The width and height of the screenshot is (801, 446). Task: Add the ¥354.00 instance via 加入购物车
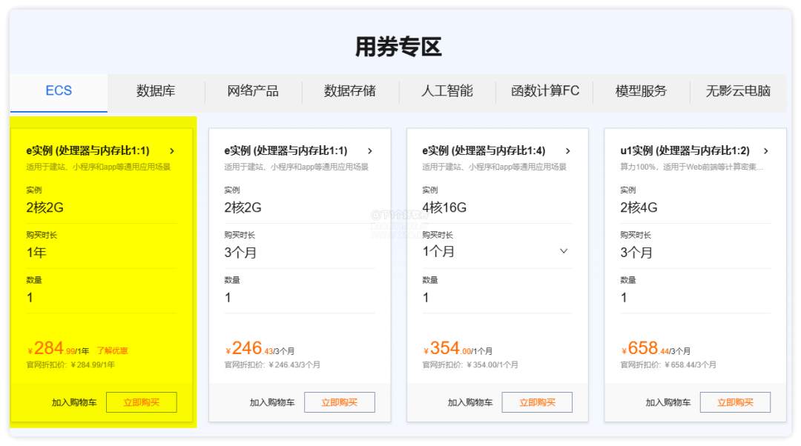[470, 402]
